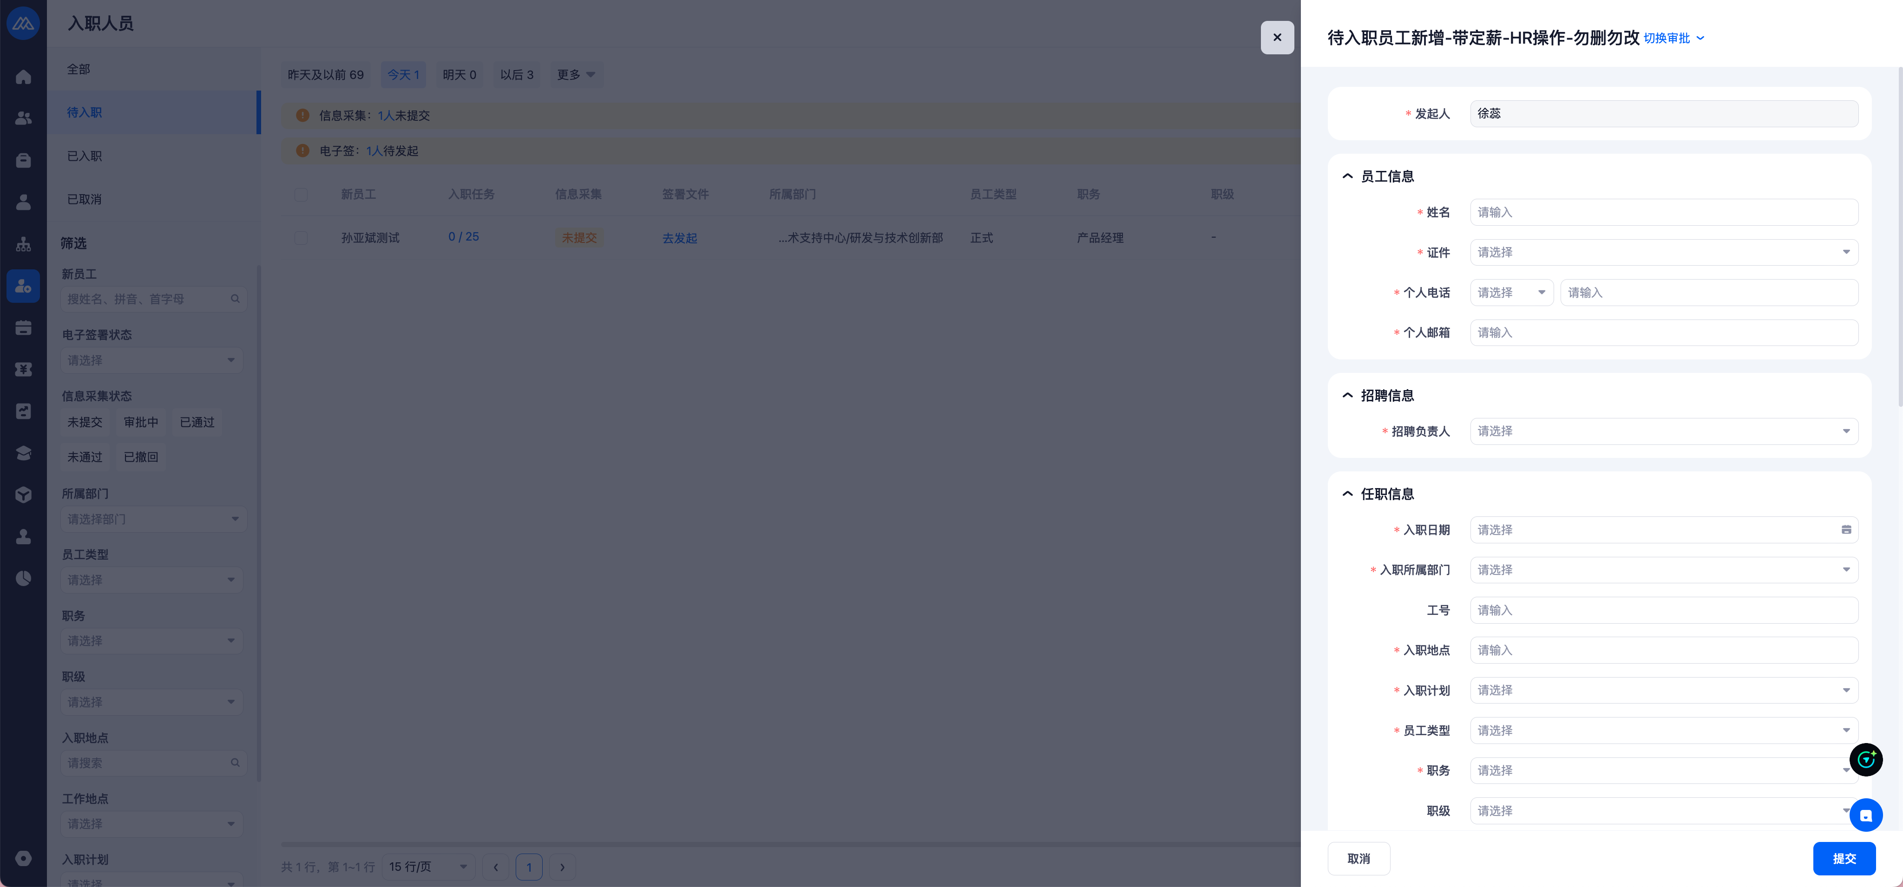Collapse the 员工信息 section
The height and width of the screenshot is (887, 1903).
[1347, 176]
